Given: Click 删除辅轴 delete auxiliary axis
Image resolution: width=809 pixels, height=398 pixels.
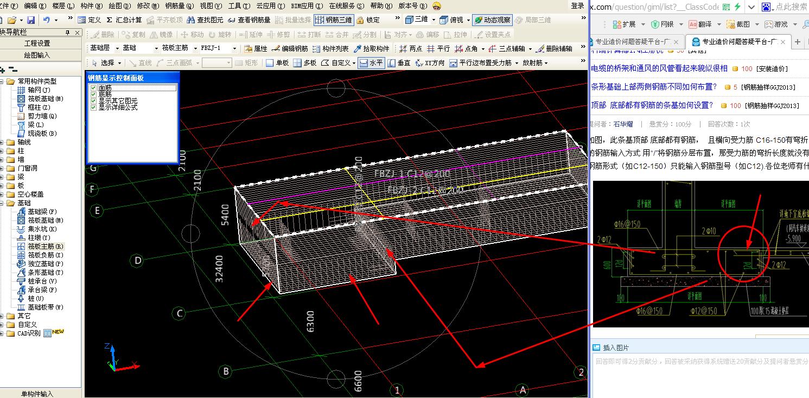Looking at the screenshot, I should [554, 49].
